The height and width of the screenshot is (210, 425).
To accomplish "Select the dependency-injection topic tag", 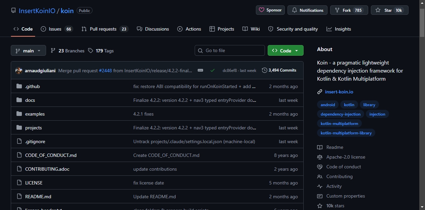I will tap(341, 114).
